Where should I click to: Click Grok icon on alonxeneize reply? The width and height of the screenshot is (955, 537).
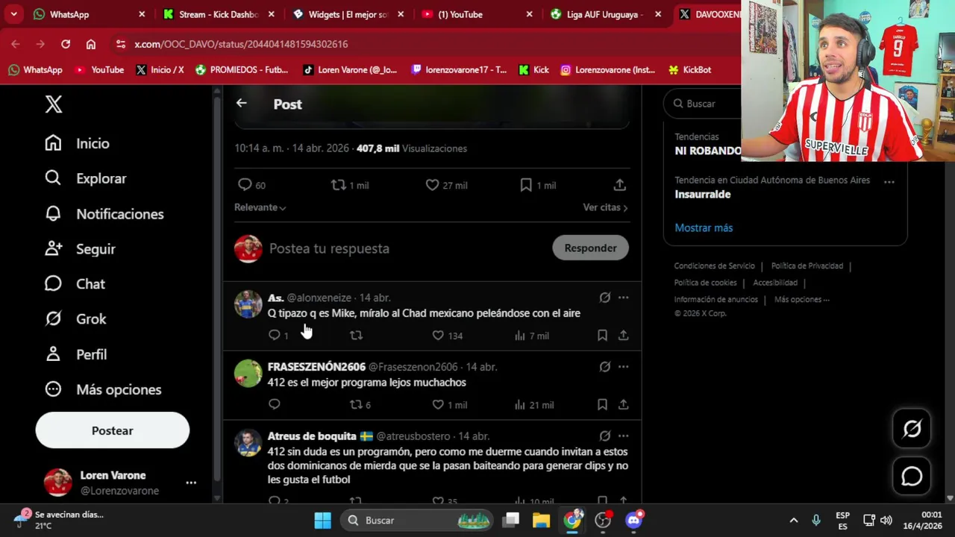605,298
